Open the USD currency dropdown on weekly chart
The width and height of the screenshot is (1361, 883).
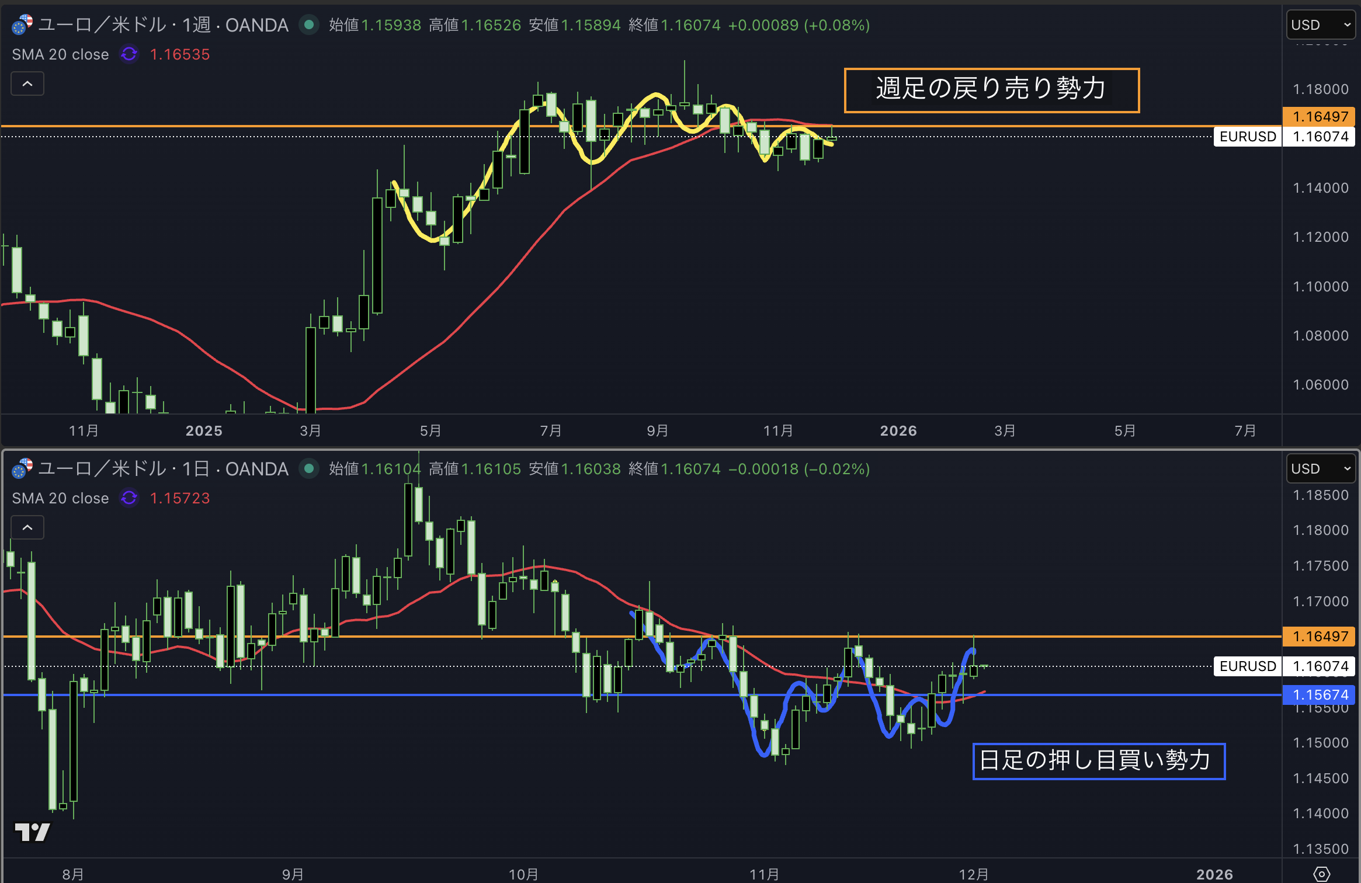pyautogui.click(x=1320, y=25)
